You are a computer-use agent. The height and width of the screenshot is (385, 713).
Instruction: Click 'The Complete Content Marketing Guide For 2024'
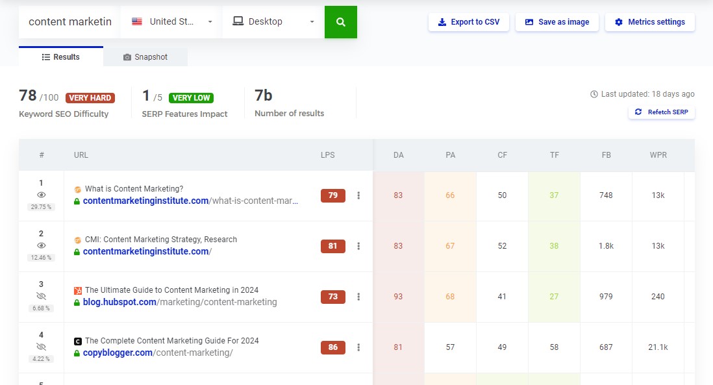[x=172, y=340]
